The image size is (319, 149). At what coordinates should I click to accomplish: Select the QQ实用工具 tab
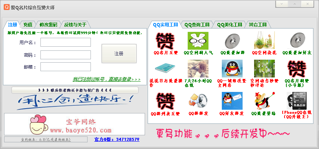pos(165,25)
